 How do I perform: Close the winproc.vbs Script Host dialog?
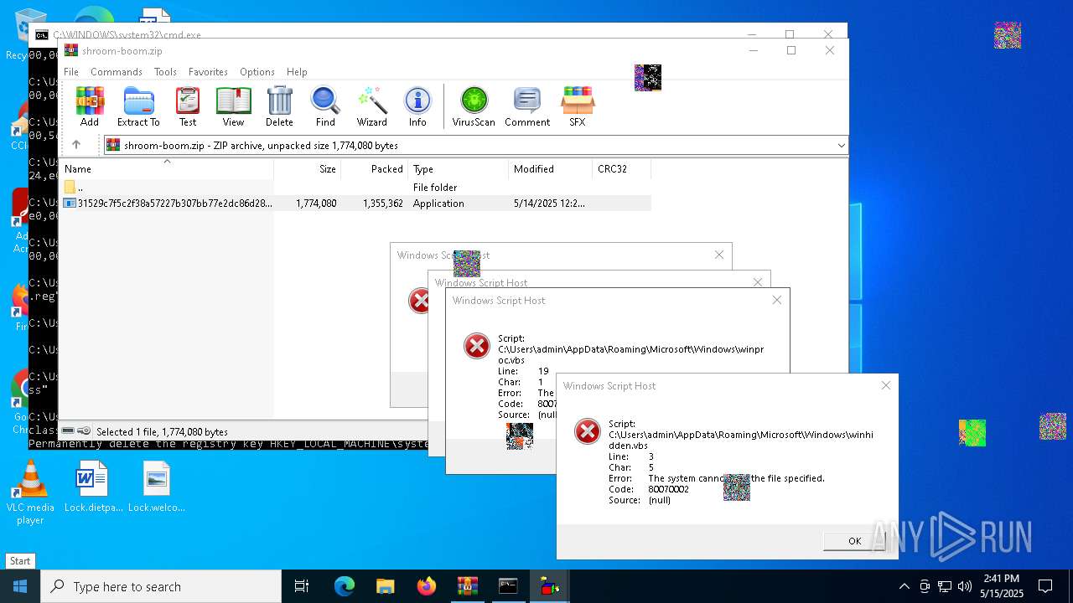pos(776,300)
